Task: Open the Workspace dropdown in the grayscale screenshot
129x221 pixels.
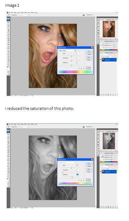Action: [89, 127]
